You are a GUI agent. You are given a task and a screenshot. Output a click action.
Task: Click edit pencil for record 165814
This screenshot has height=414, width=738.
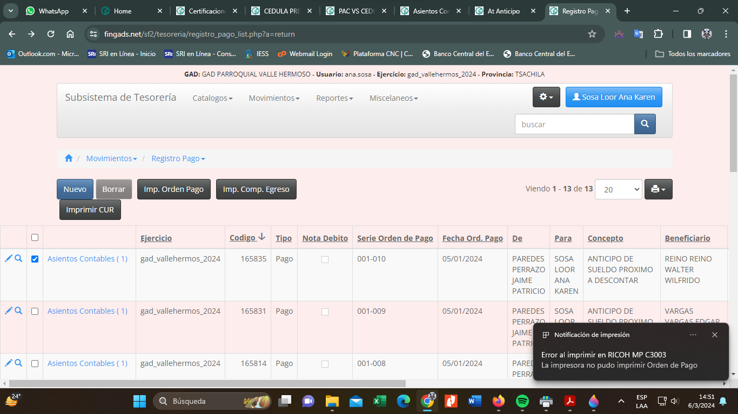coord(8,363)
